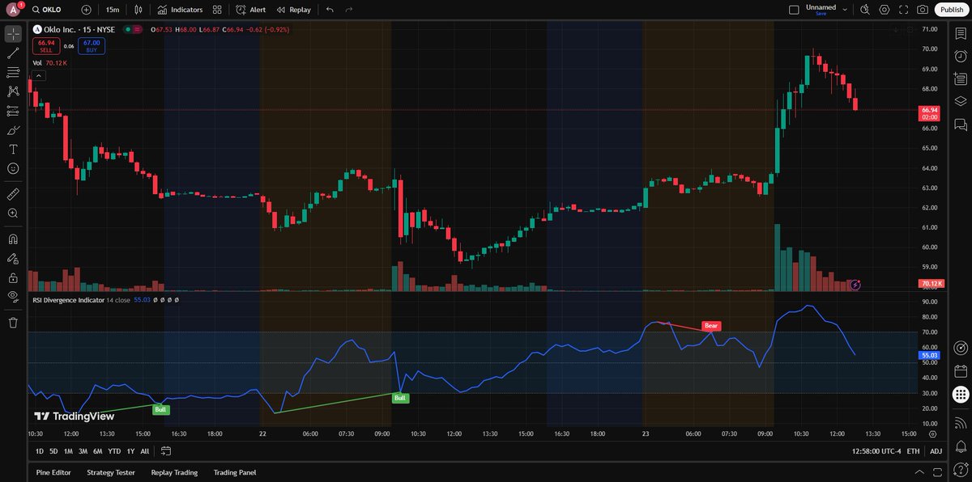The width and height of the screenshot is (972, 482).
Task: Select the All date range
Action: pyautogui.click(x=144, y=451)
